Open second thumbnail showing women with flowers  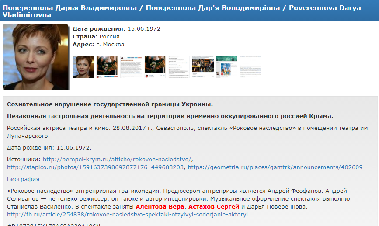point(107,67)
